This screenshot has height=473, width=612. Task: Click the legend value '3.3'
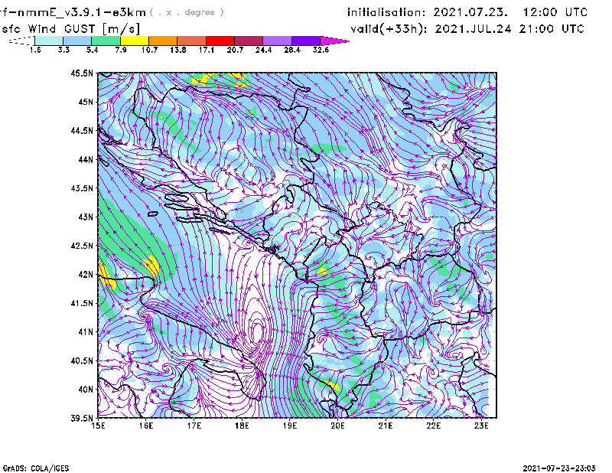tap(63, 50)
